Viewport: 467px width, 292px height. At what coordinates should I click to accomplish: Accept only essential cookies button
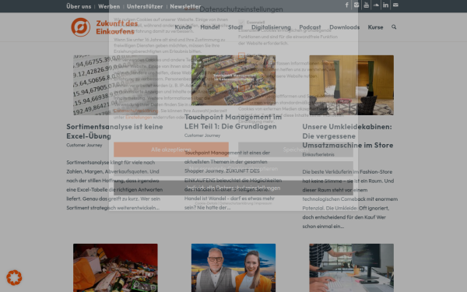[233, 169]
